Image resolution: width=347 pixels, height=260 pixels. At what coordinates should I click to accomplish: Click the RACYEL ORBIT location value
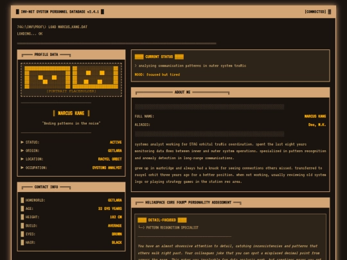pos(110,159)
